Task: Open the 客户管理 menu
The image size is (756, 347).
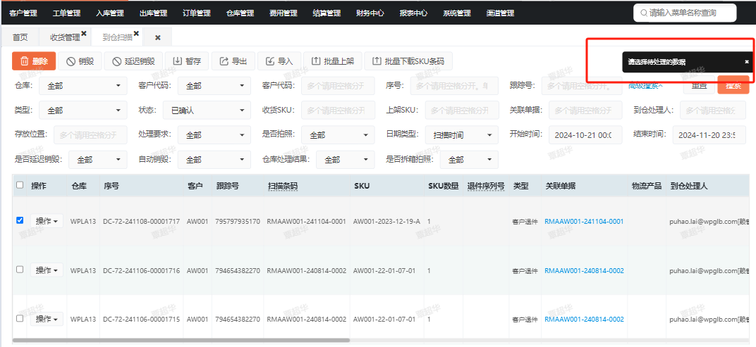Action: 23,13
